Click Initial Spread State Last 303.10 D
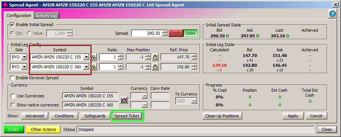The image size is (341, 137). (280, 36)
